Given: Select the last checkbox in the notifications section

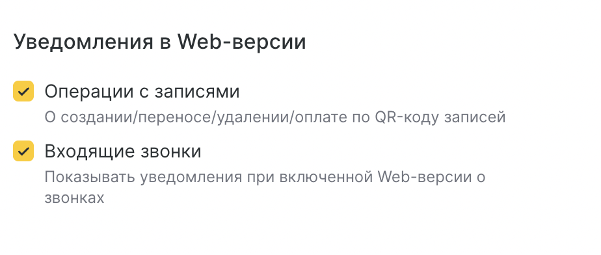Looking at the screenshot, I should [23, 151].
